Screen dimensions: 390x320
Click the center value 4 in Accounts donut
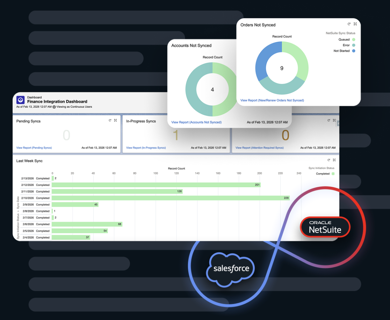click(x=212, y=90)
